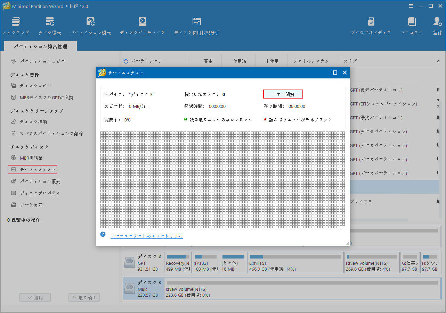The height and width of the screenshot is (313, 446).
Task: Click the refresh icon beside パーティション header
Action: 125,61
